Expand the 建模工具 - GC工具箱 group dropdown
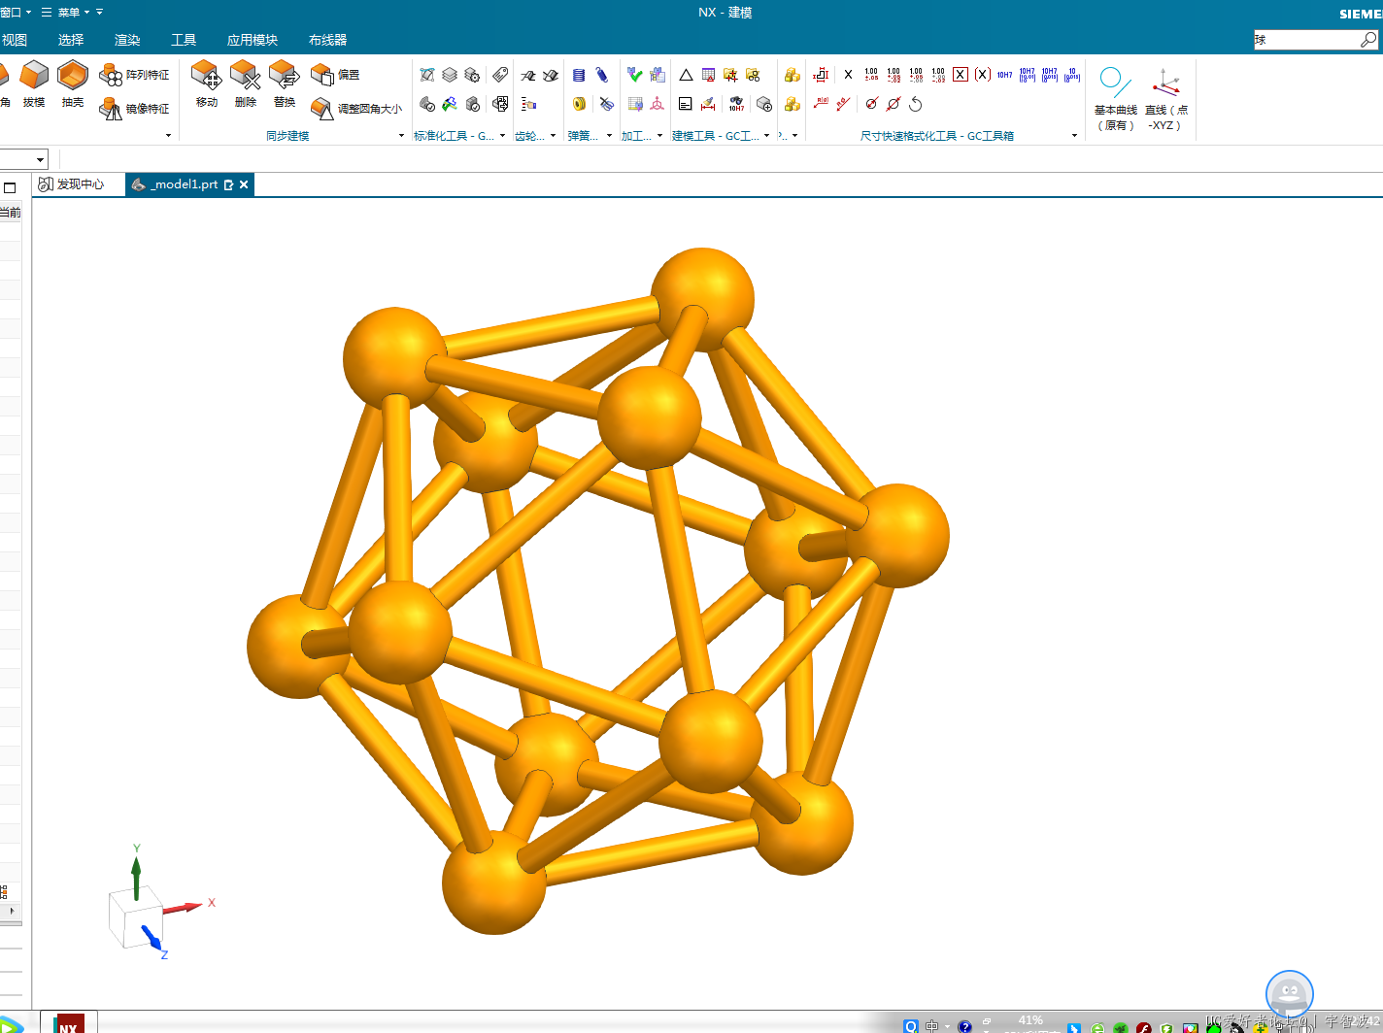This screenshot has height=1033, width=1383. [x=767, y=136]
